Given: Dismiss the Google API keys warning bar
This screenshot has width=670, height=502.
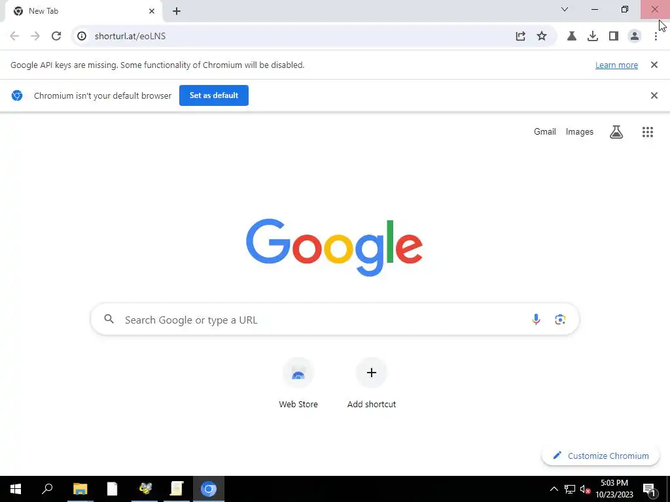Looking at the screenshot, I should 654,65.
